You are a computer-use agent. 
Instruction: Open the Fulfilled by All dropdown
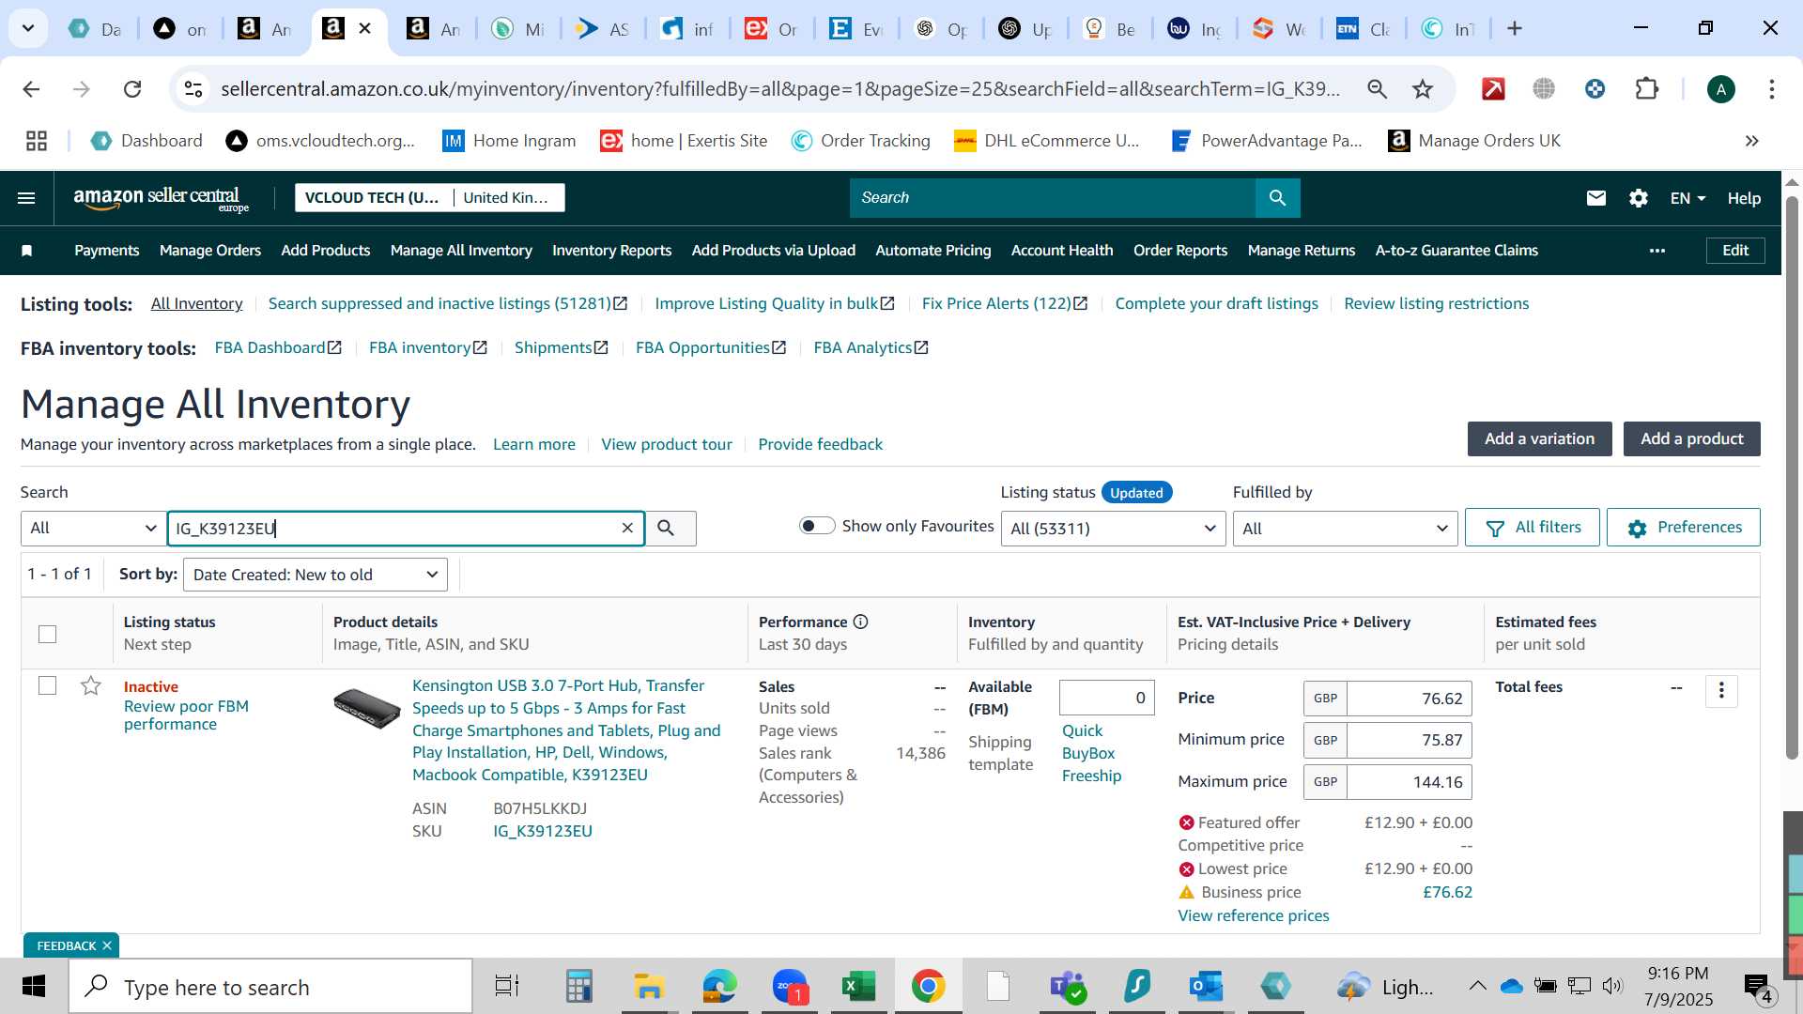(x=1345, y=529)
